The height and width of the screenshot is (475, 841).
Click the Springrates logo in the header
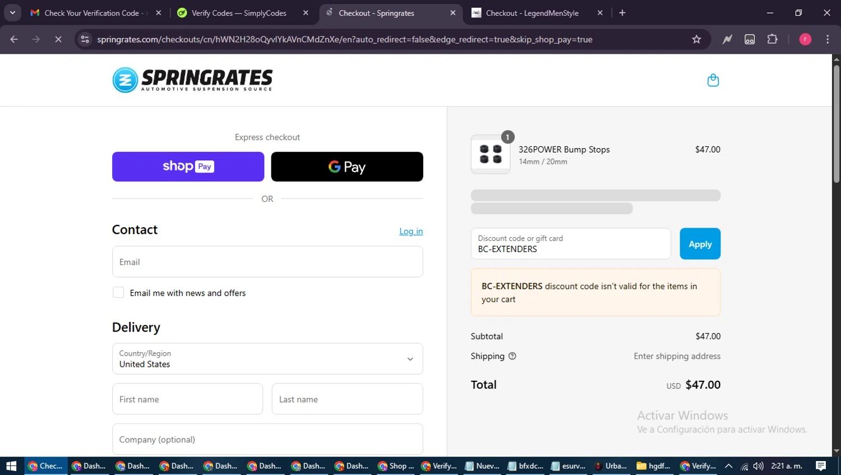tap(192, 80)
